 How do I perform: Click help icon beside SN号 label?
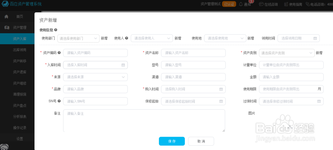tap(59, 101)
